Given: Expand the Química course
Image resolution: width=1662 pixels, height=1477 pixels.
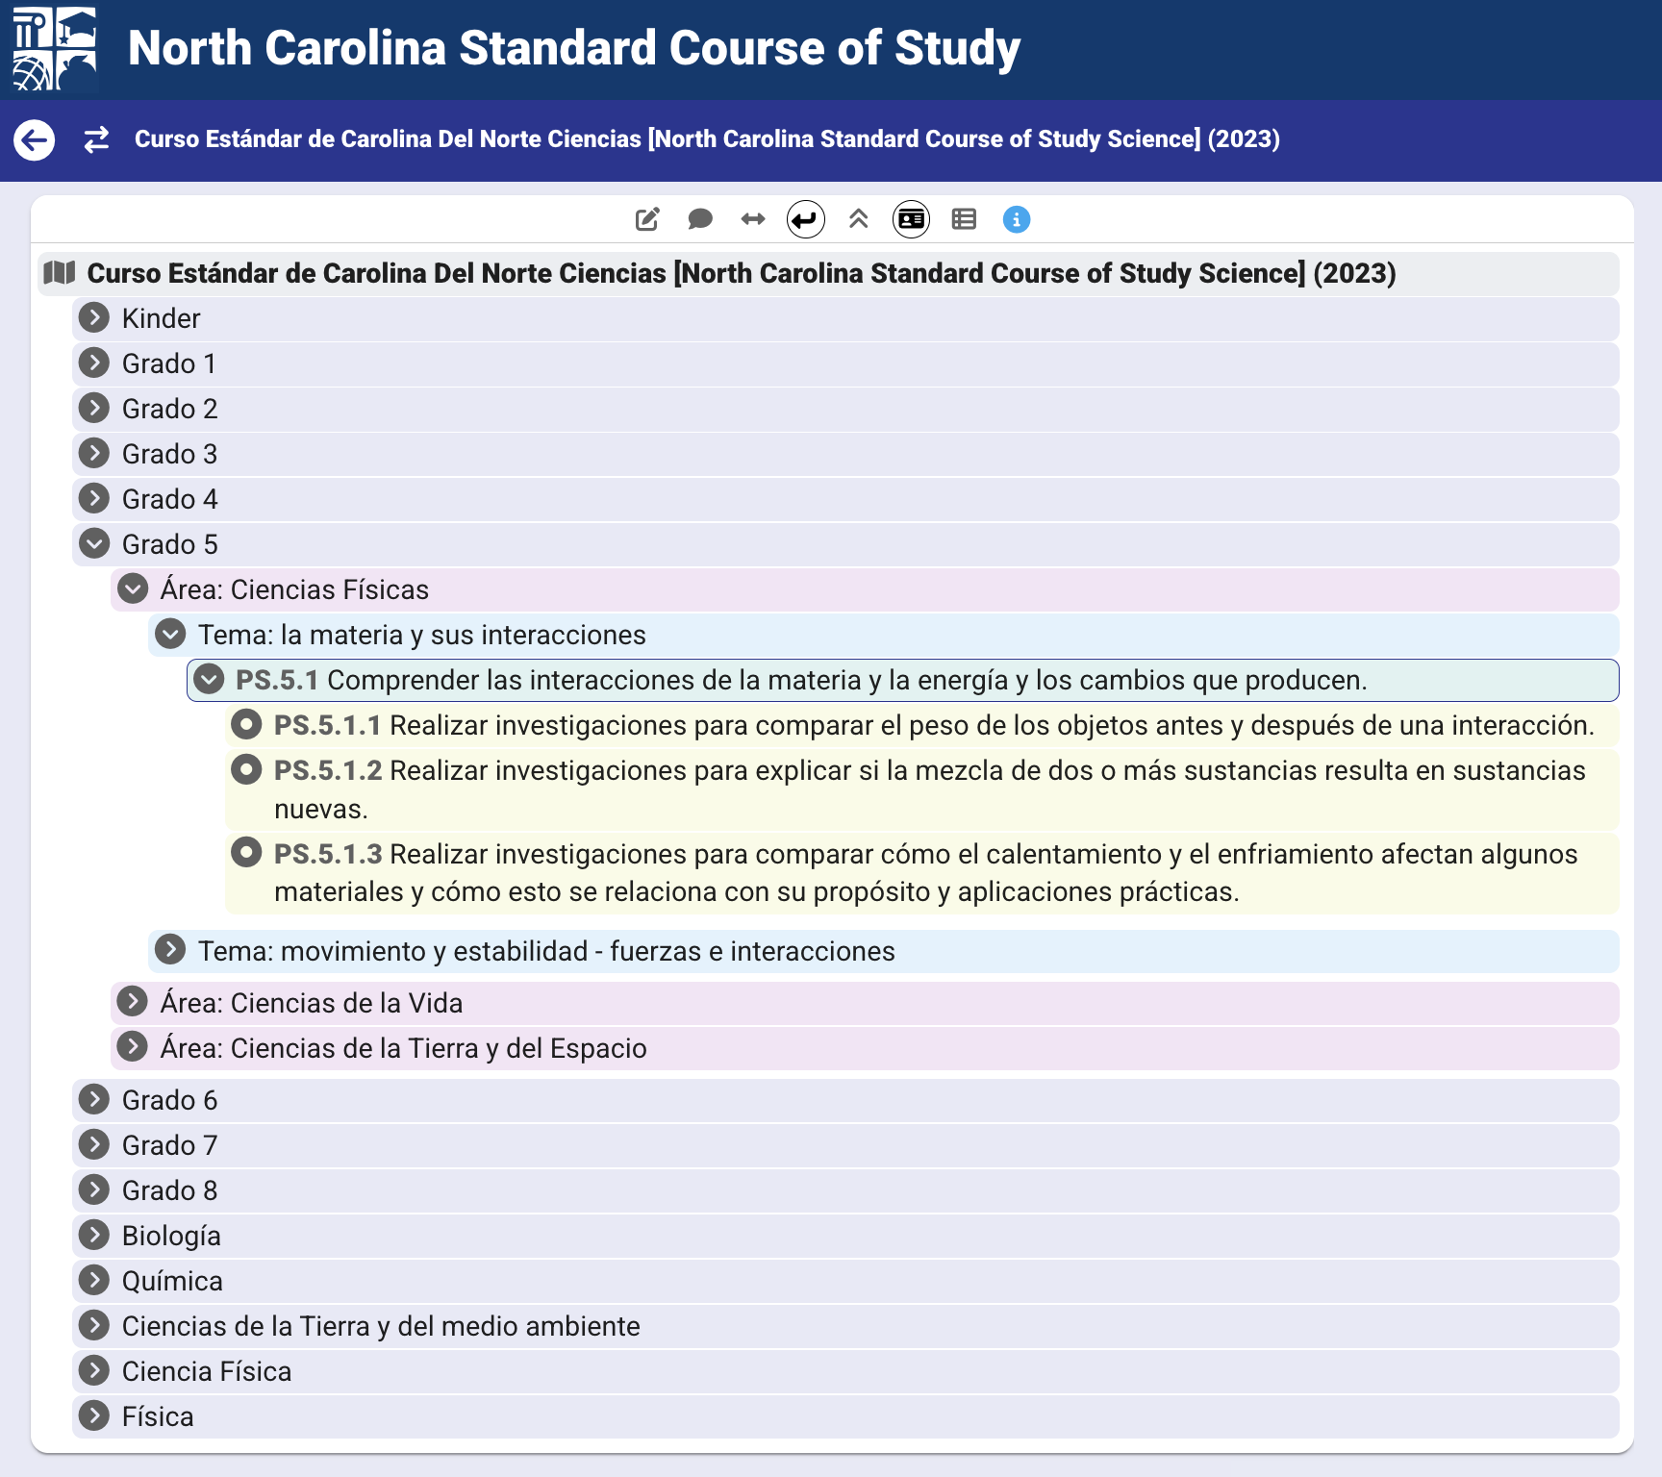Looking at the screenshot, I should tap(94, 1280).
